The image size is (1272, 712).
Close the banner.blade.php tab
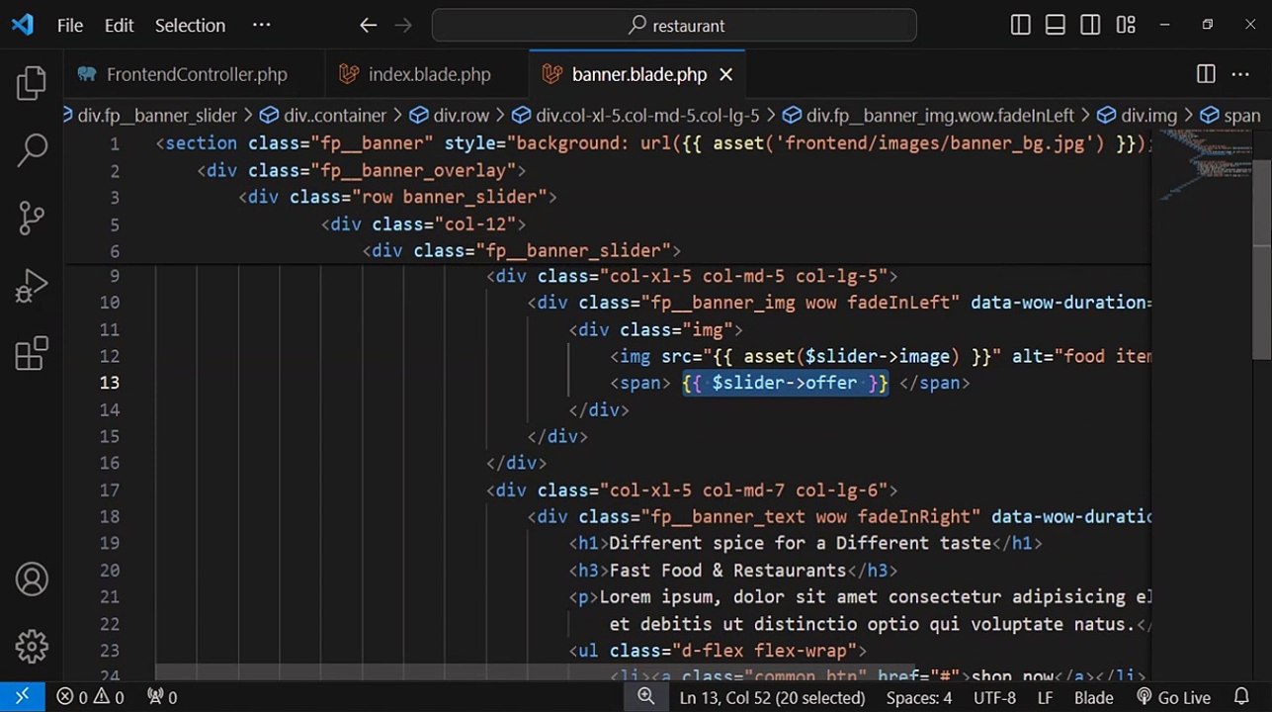(x=725, y=74)
